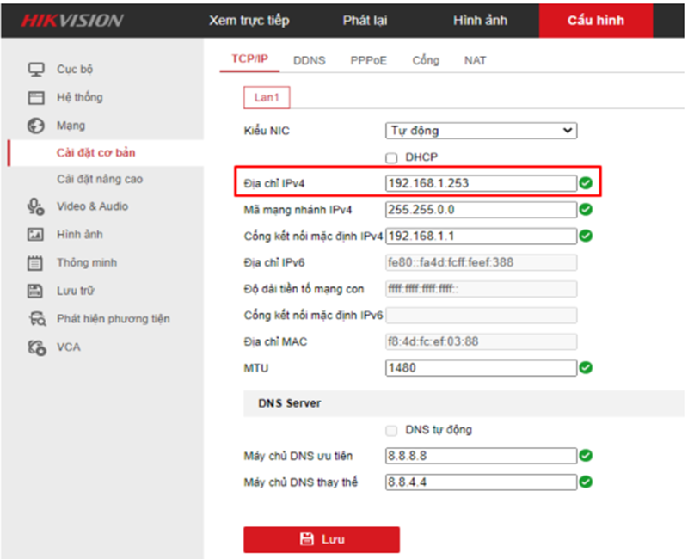688x559 pixels.
Task: Click the Phát hiện phương tiện icon
Action: click(36, 319)
